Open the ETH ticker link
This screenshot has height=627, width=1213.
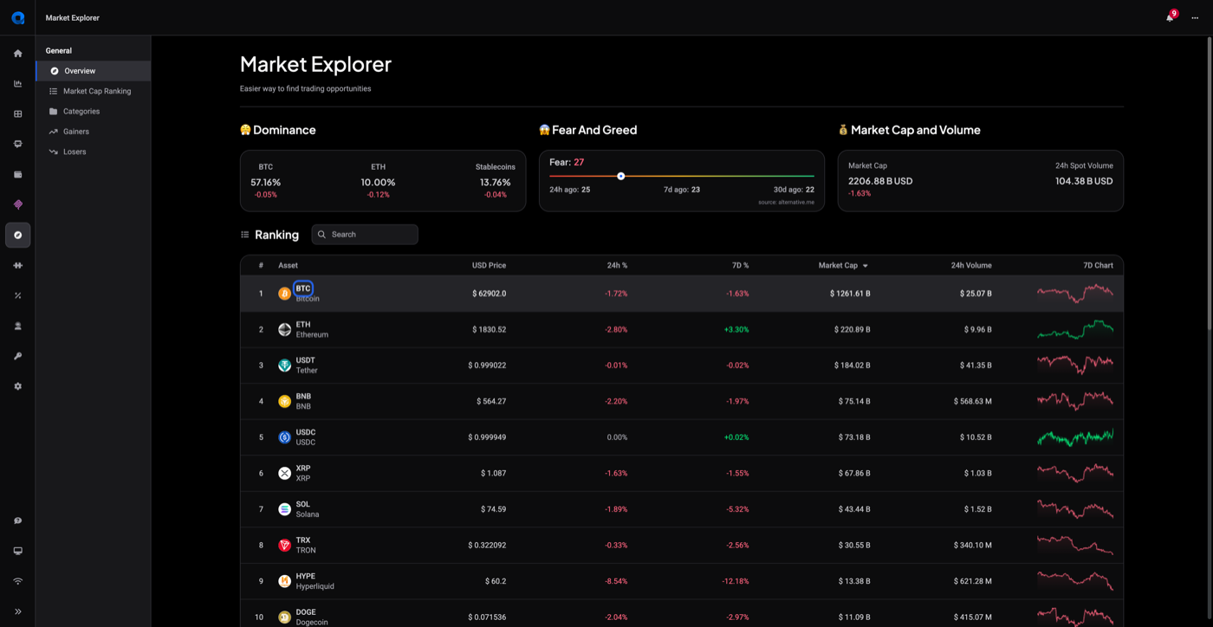point(303,325)
